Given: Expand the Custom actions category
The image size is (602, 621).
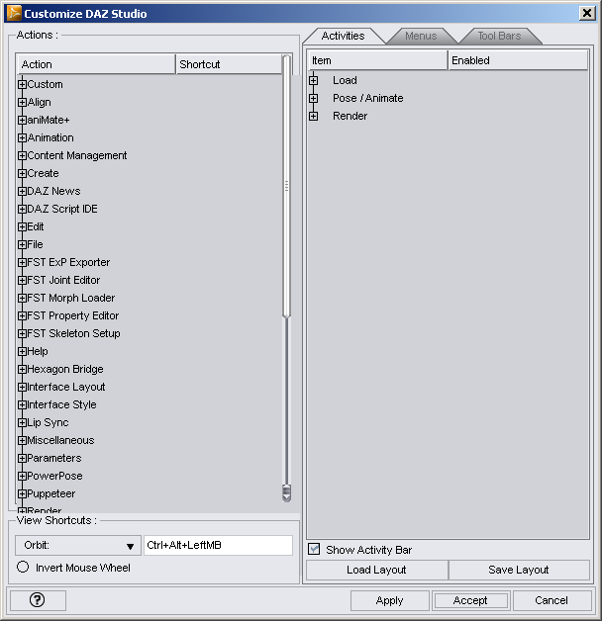Looking at the screenshot, I should click(22, 85).
